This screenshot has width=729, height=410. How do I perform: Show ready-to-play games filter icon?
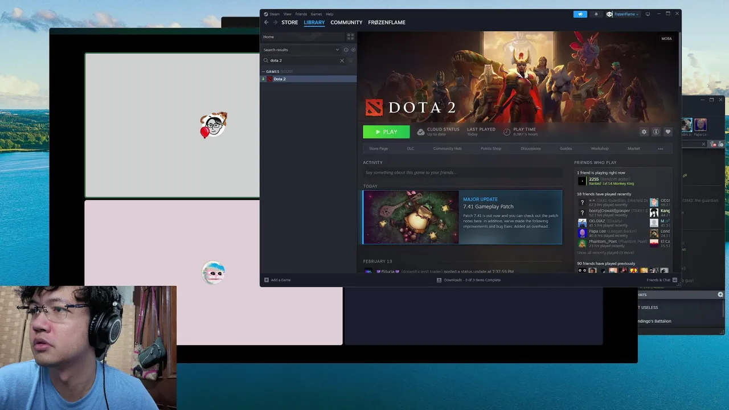(353, 50)
